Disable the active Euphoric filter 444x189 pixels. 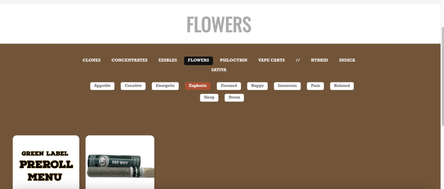pyautogui.click(x=198, y=86)
